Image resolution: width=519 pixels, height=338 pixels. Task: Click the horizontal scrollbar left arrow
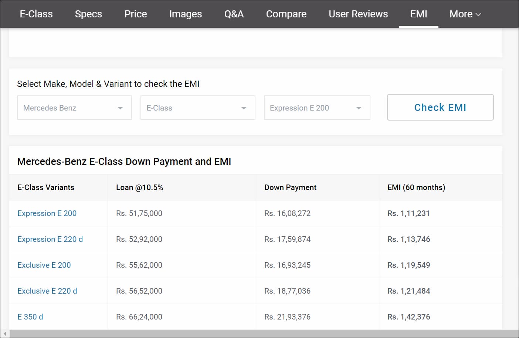(4, 334)
